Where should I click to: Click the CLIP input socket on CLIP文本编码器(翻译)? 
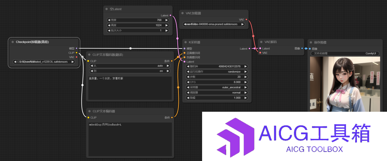pos(88,61)
